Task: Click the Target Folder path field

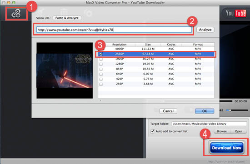Action: [x=210, y=124]
